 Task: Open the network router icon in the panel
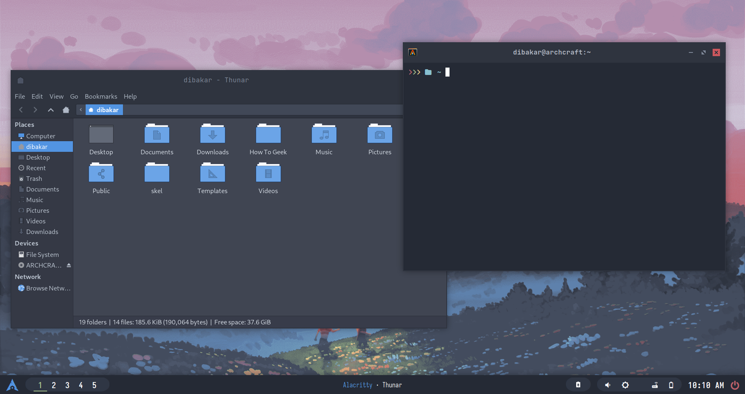pos(655,385)
